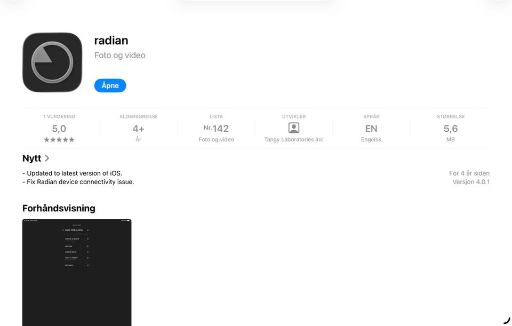This screenshot has width=512, height=326.
Task: Click the EN language badge
Action: click(371, 129)
